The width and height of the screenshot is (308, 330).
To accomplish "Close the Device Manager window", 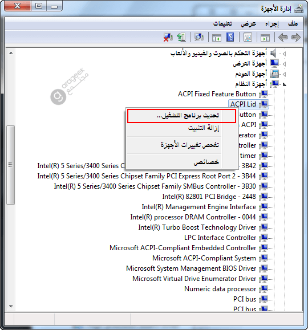I will tap(18, 6).
